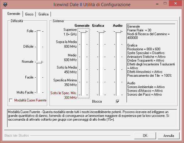
Task: Click the Audio system slider thumb
Action: pyautogui.click(x=118, y=31)
